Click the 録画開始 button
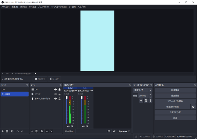The image size is (197, 139). tap(175, 96)
